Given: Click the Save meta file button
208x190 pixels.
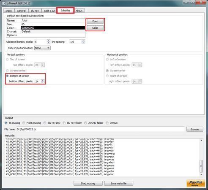Looking at the screenshot, I should click(x=118, y=183).
